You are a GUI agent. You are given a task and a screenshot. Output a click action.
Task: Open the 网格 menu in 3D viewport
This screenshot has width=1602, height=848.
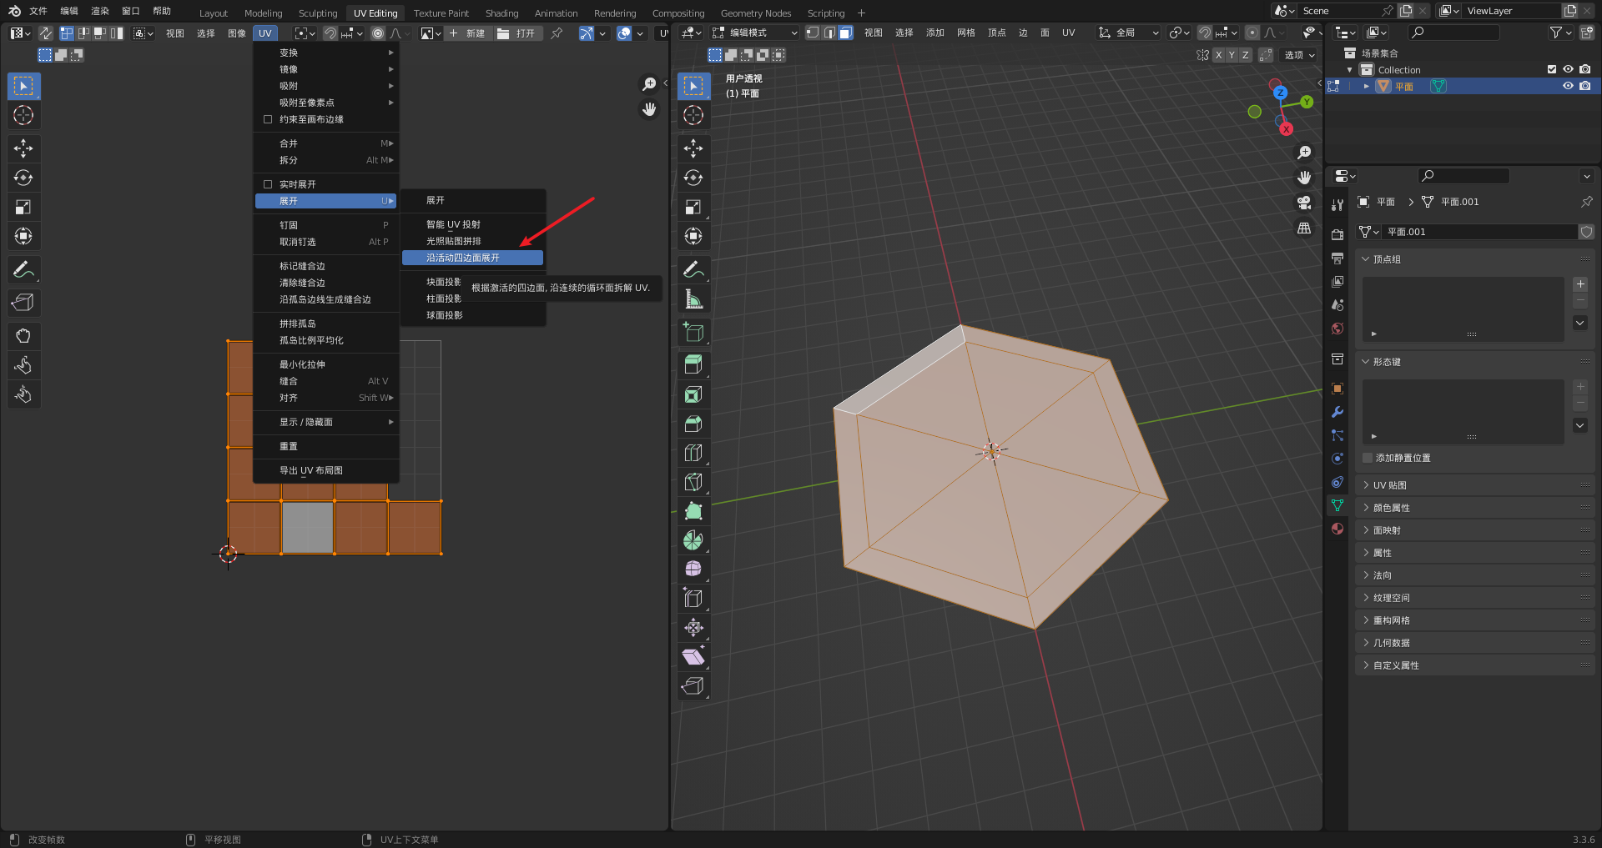(x=966, y=33)
